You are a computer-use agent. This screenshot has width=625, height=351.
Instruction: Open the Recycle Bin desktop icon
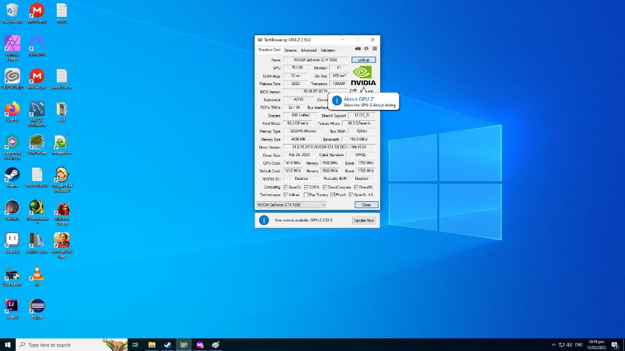coord(12,13)
